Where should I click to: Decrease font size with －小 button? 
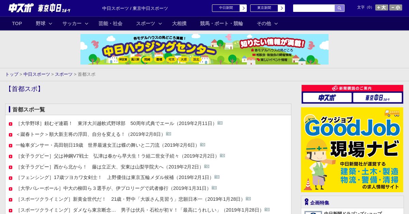(x=396, y=7)
